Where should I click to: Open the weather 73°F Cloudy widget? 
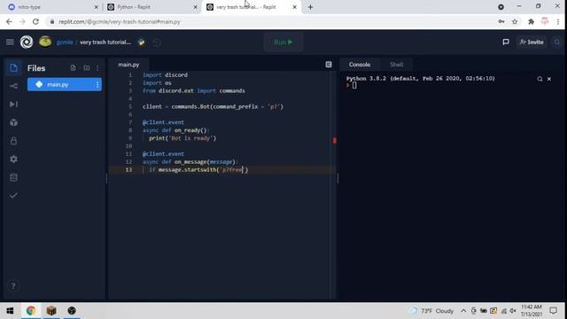[x=431, y=311]
